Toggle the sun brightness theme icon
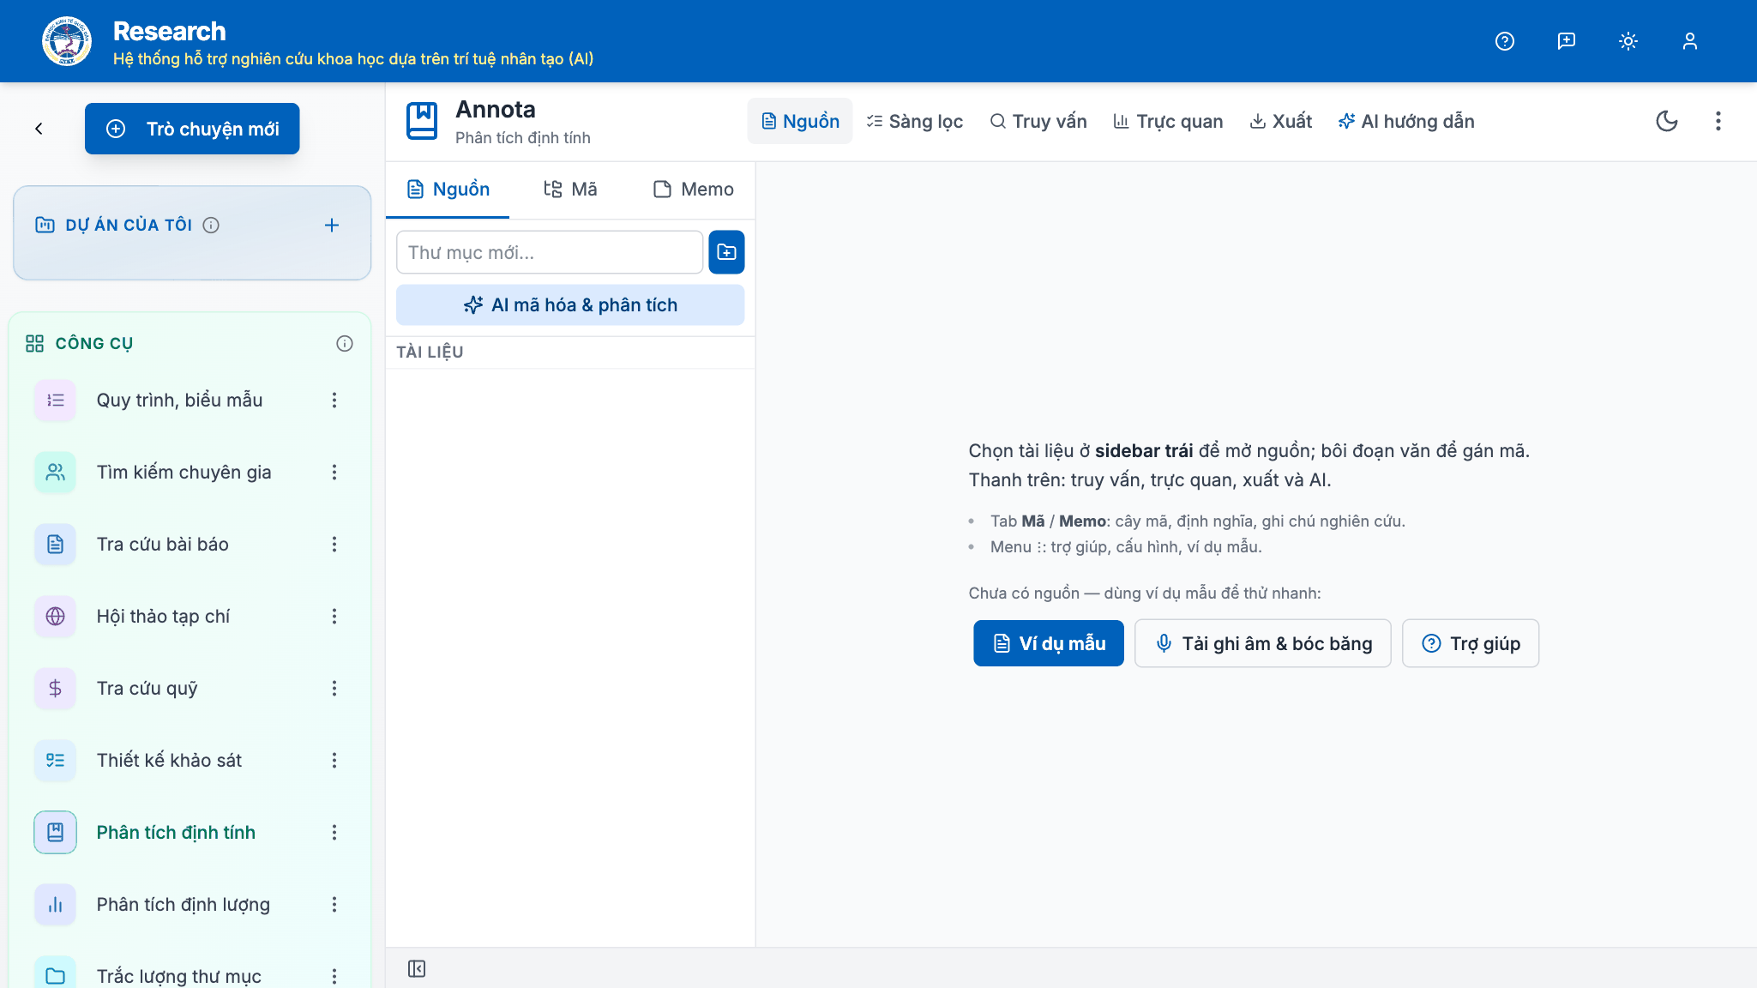 click(1628, 41)
